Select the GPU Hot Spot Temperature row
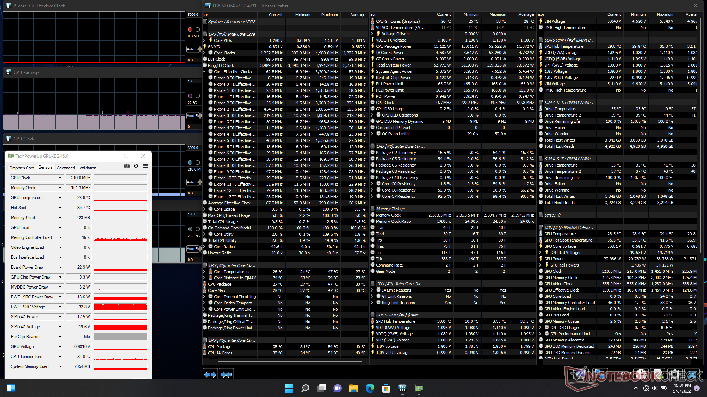Image resolution: width=707 pixels, height=397 pixels. (x=618, y=240)
